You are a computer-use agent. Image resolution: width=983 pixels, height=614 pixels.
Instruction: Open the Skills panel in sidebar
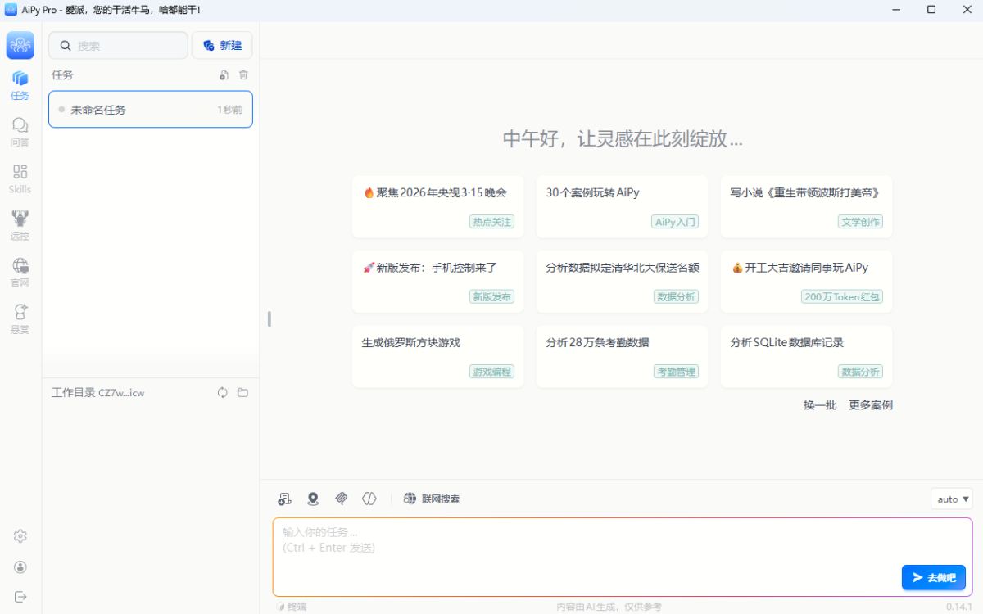click(x=20, y=178)
